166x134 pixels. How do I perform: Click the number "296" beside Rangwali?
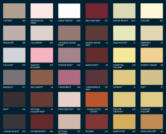[x=79, y=87]
